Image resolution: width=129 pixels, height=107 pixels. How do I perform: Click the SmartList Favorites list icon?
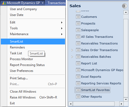pyautogui.click(x=78, y=90)
